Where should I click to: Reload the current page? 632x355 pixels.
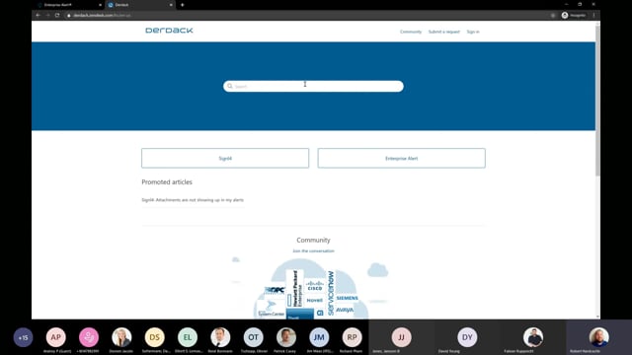point(57,15)
